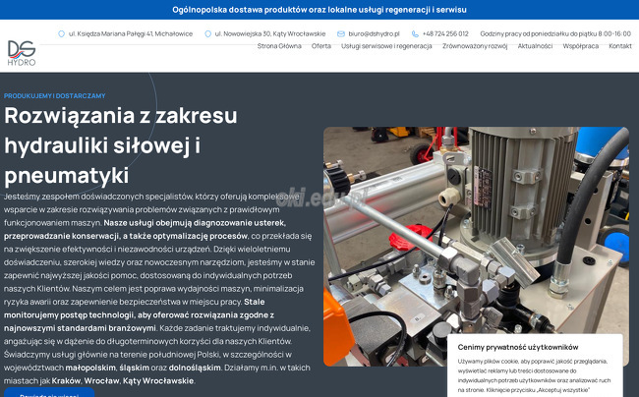639x397 pixels.
Task: Go to the Oferta menu item
Action: point(321,46)
